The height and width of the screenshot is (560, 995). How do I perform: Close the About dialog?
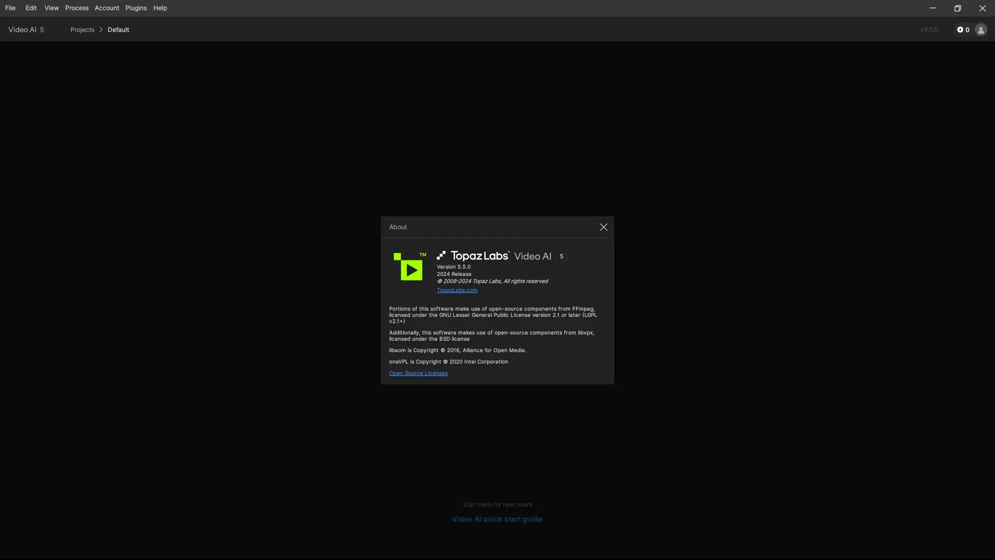tap(603, 227)
